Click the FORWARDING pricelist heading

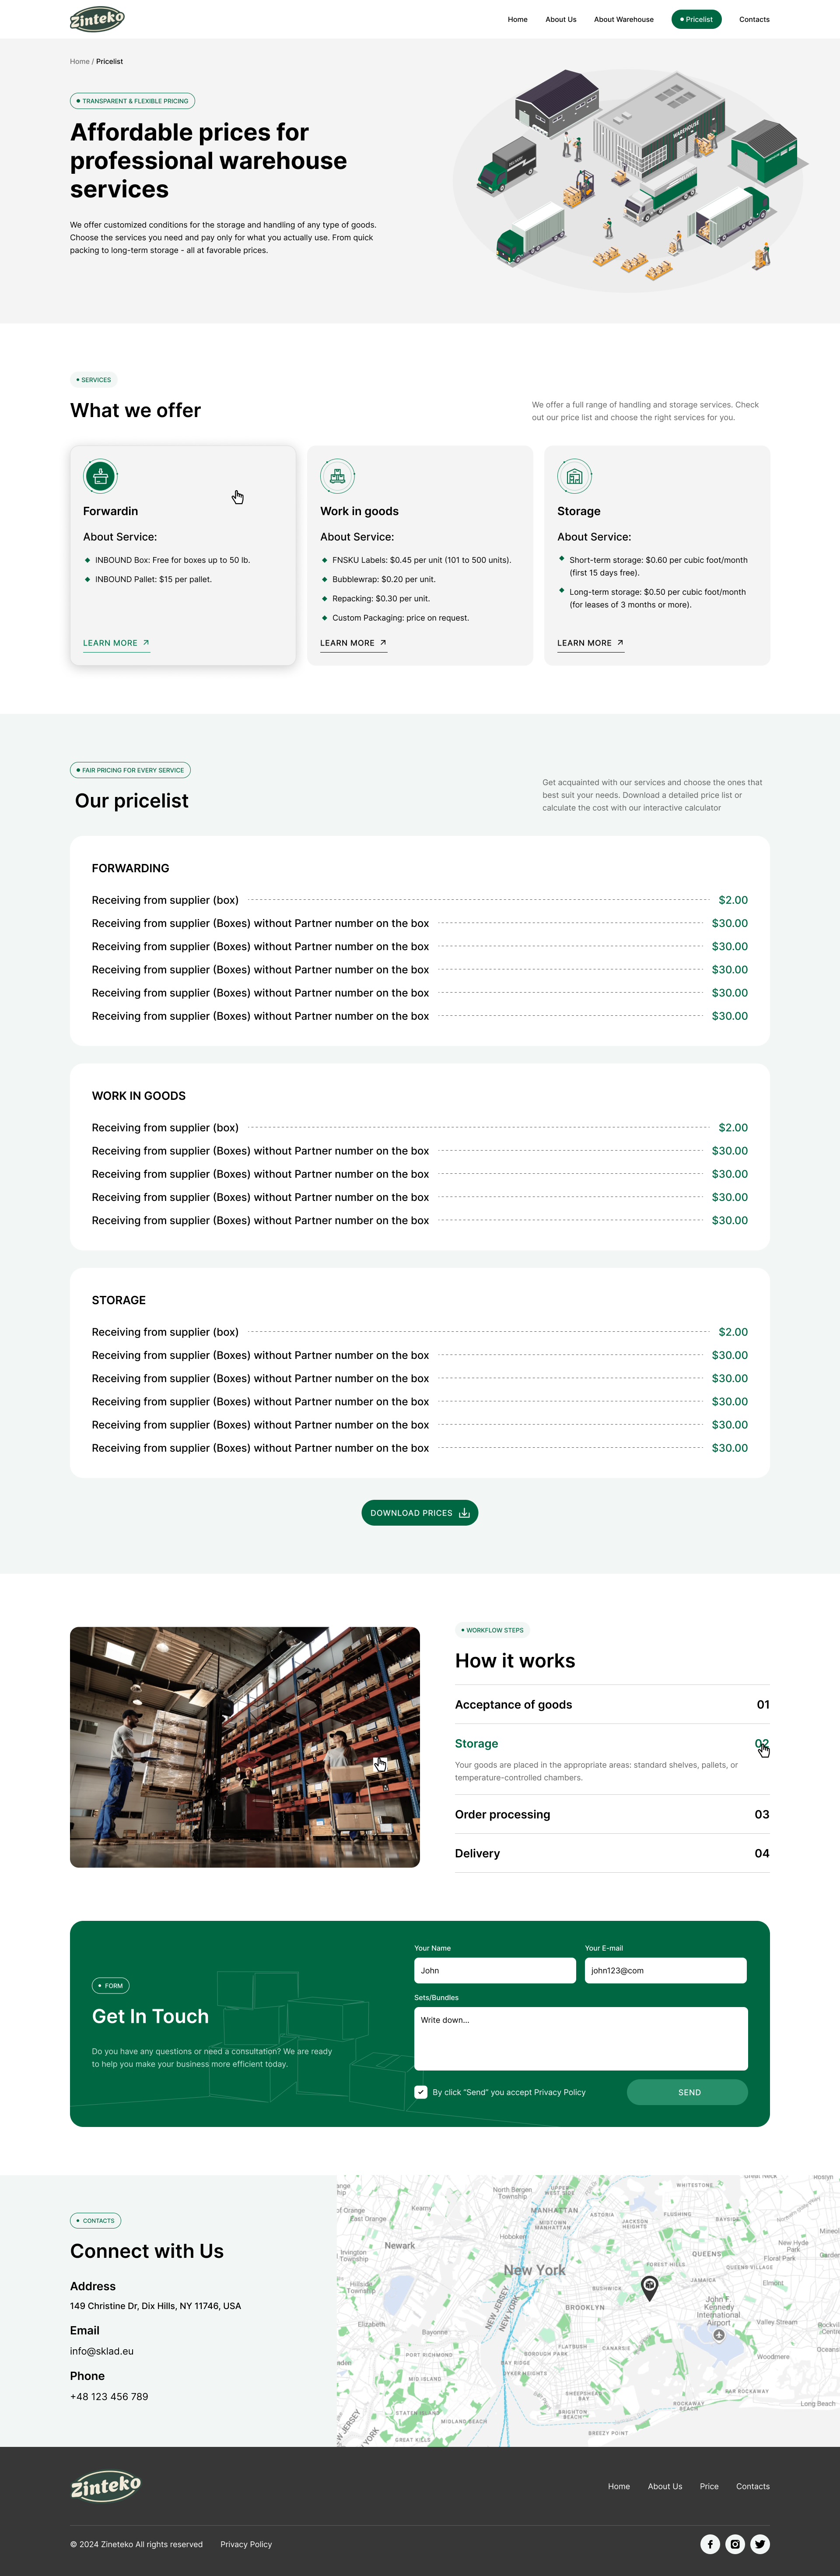(131, 868)
